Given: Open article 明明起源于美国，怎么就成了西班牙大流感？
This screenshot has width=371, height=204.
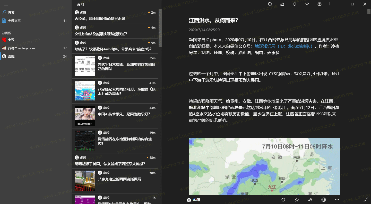Looking at the screenshot, I should (115, 161).
